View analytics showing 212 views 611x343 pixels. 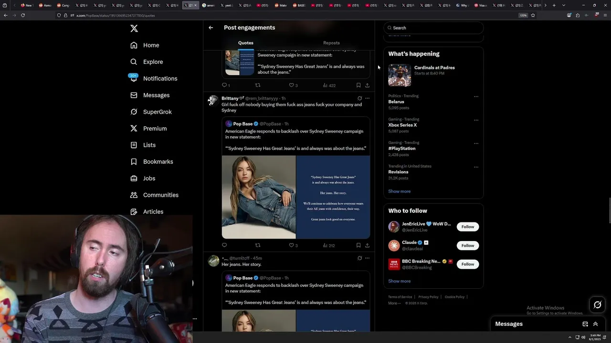coord(329,245)
